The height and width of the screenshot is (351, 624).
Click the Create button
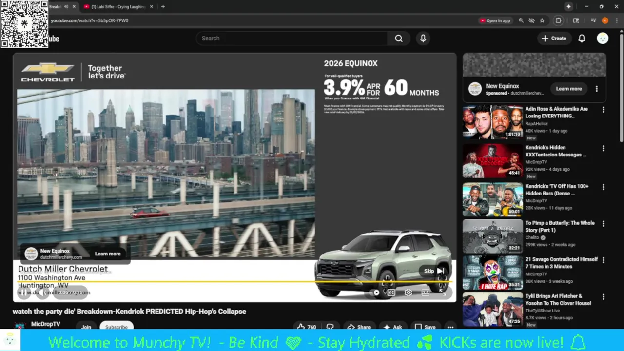click(554, 39)
